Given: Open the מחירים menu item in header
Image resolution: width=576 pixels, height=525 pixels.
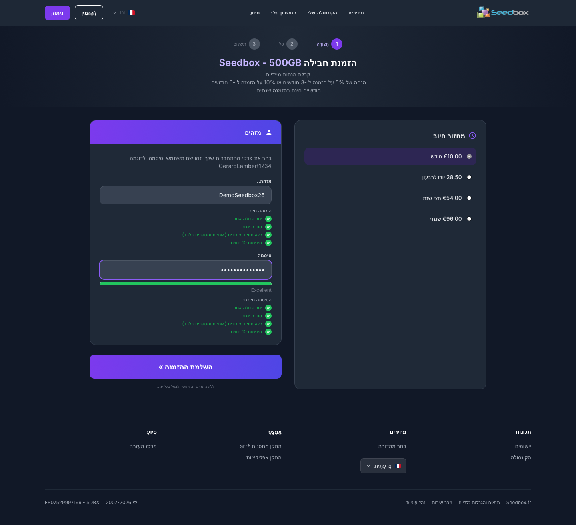Looking at the screenshot, I should pyautogui.click(x=356, y=13).
